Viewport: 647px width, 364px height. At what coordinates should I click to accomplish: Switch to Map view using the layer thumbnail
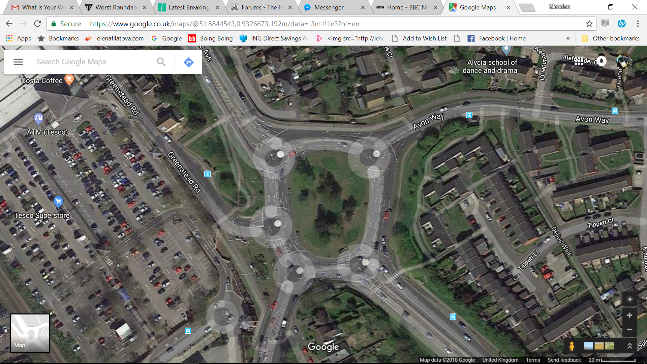[30, 333]
